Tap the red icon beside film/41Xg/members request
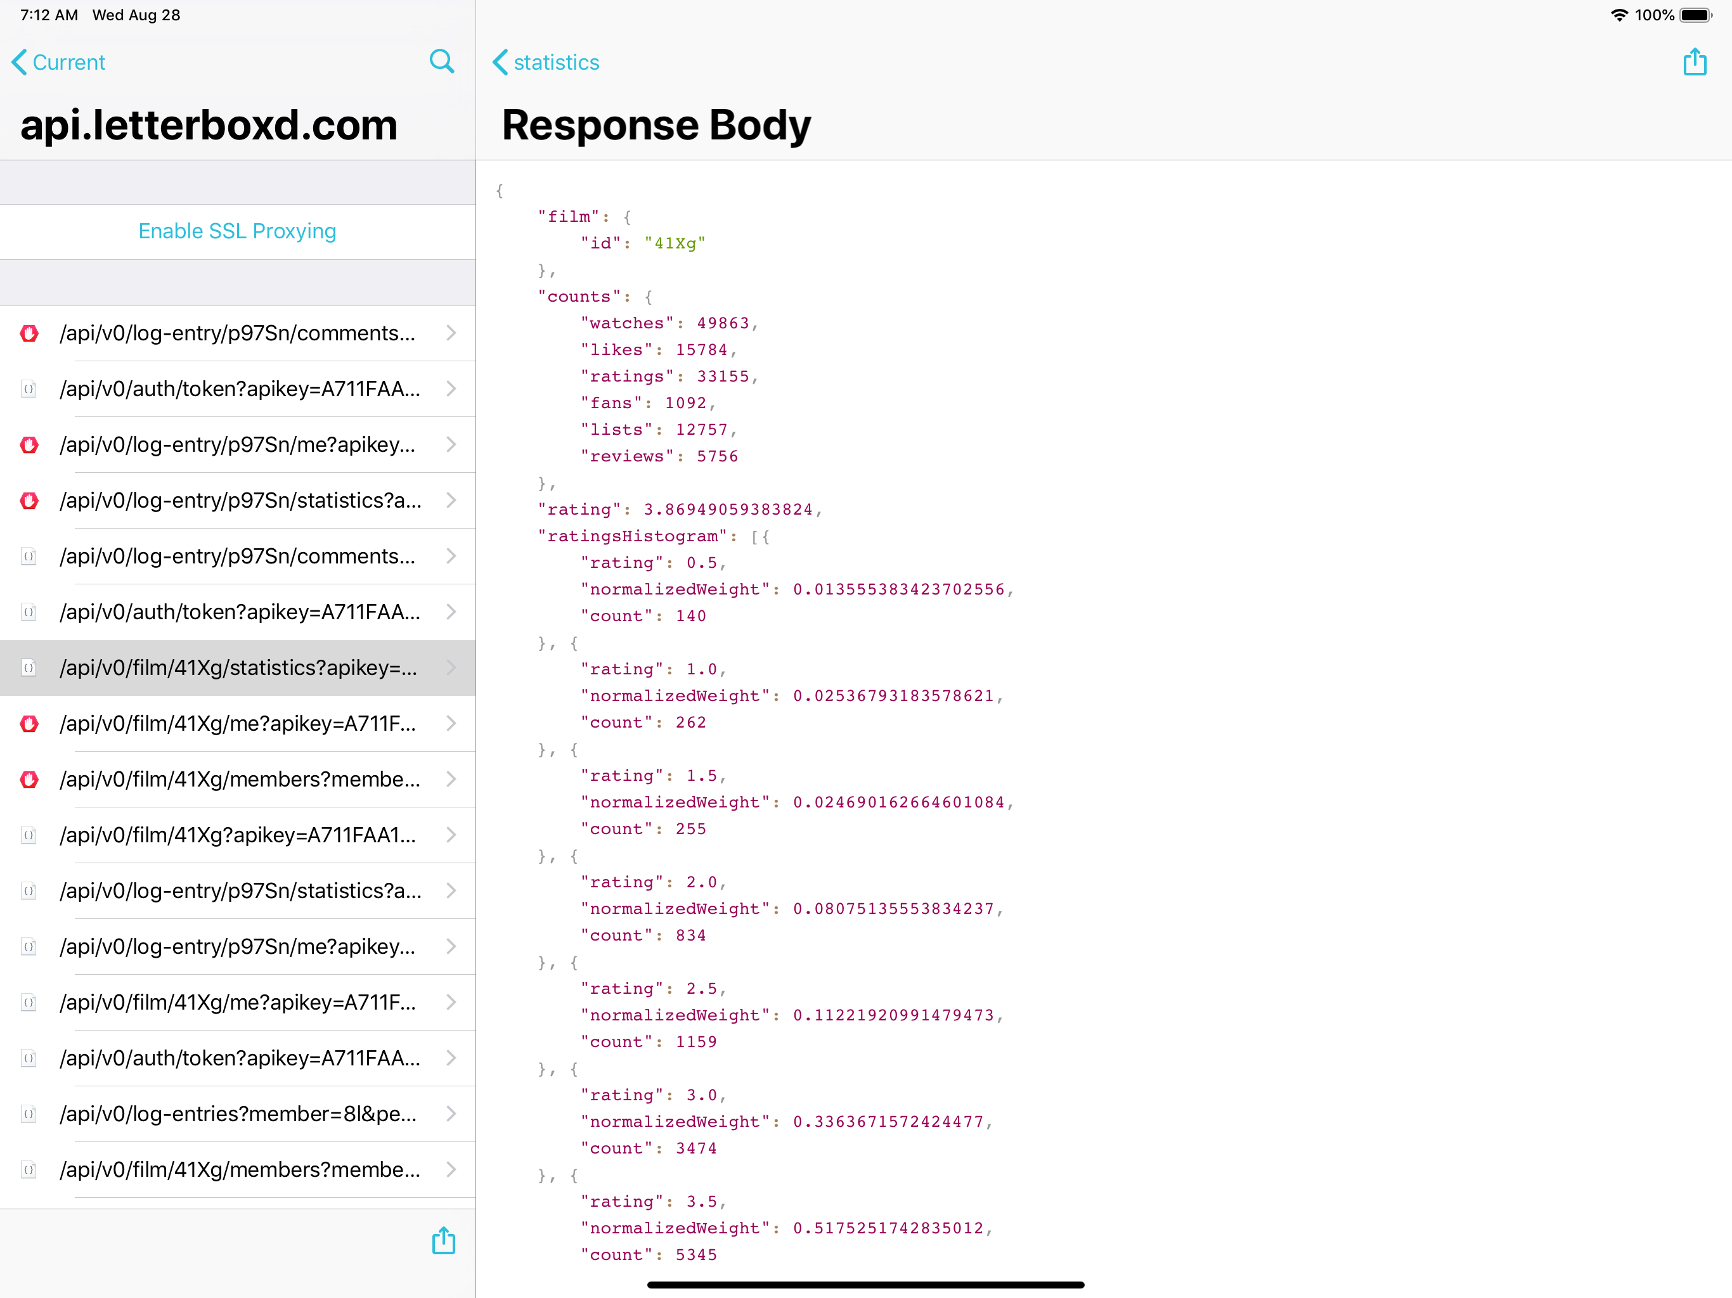This screenshot has height=1298, width=1732. click(x=29, y=780)
